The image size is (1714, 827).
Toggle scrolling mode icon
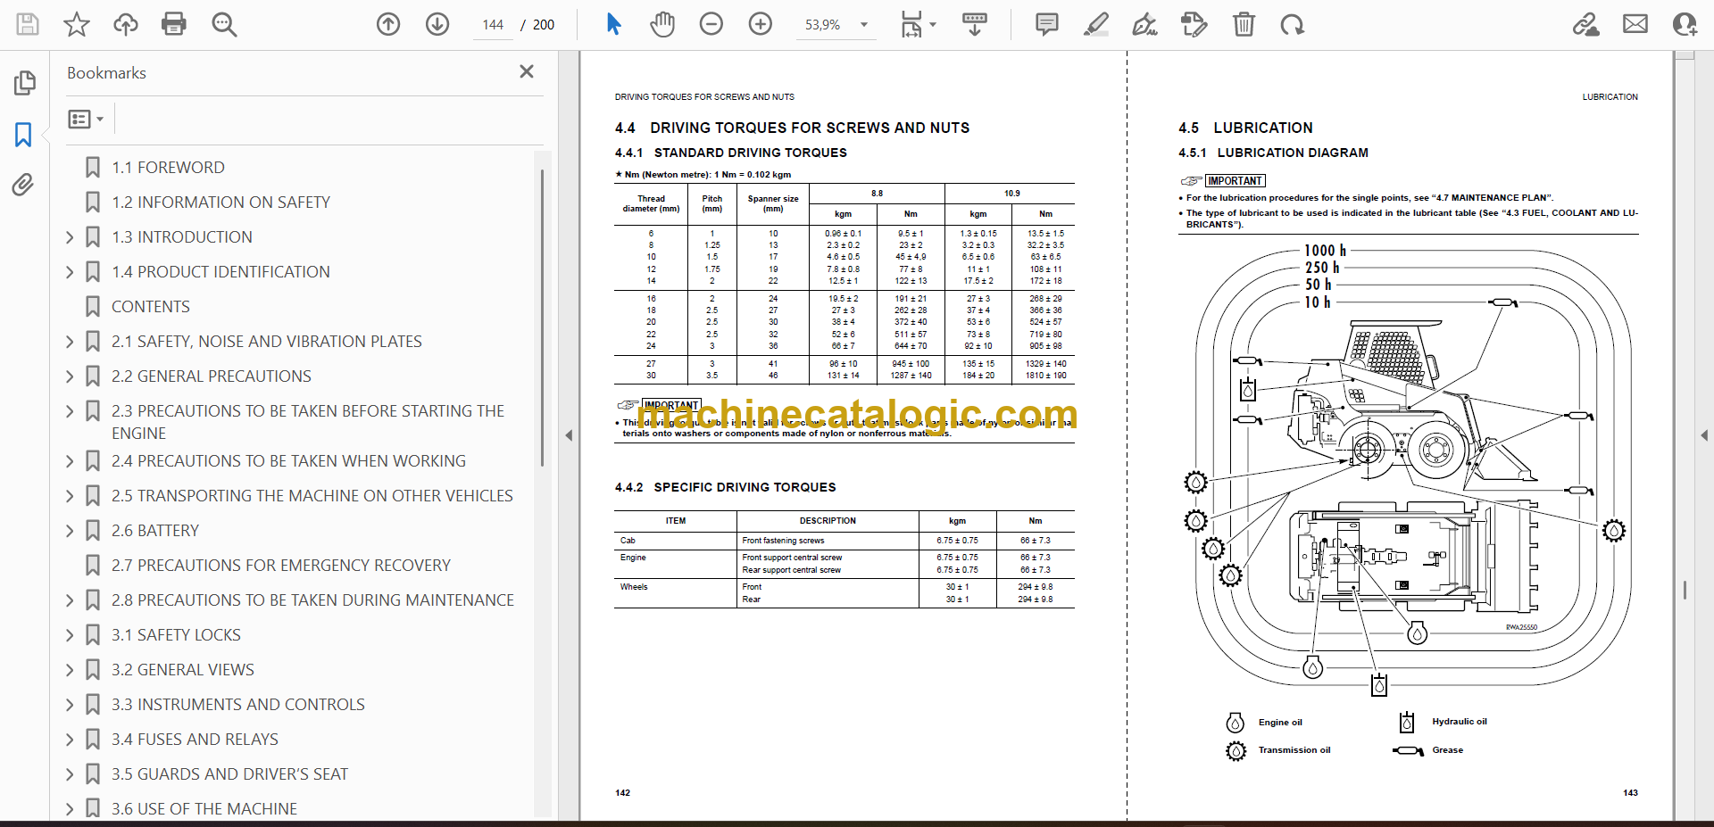tap(975, 24)
